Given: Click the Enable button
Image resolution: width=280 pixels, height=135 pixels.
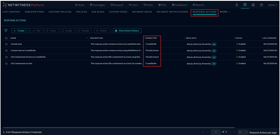Looking at the screenshot, I should pos(67,31).
